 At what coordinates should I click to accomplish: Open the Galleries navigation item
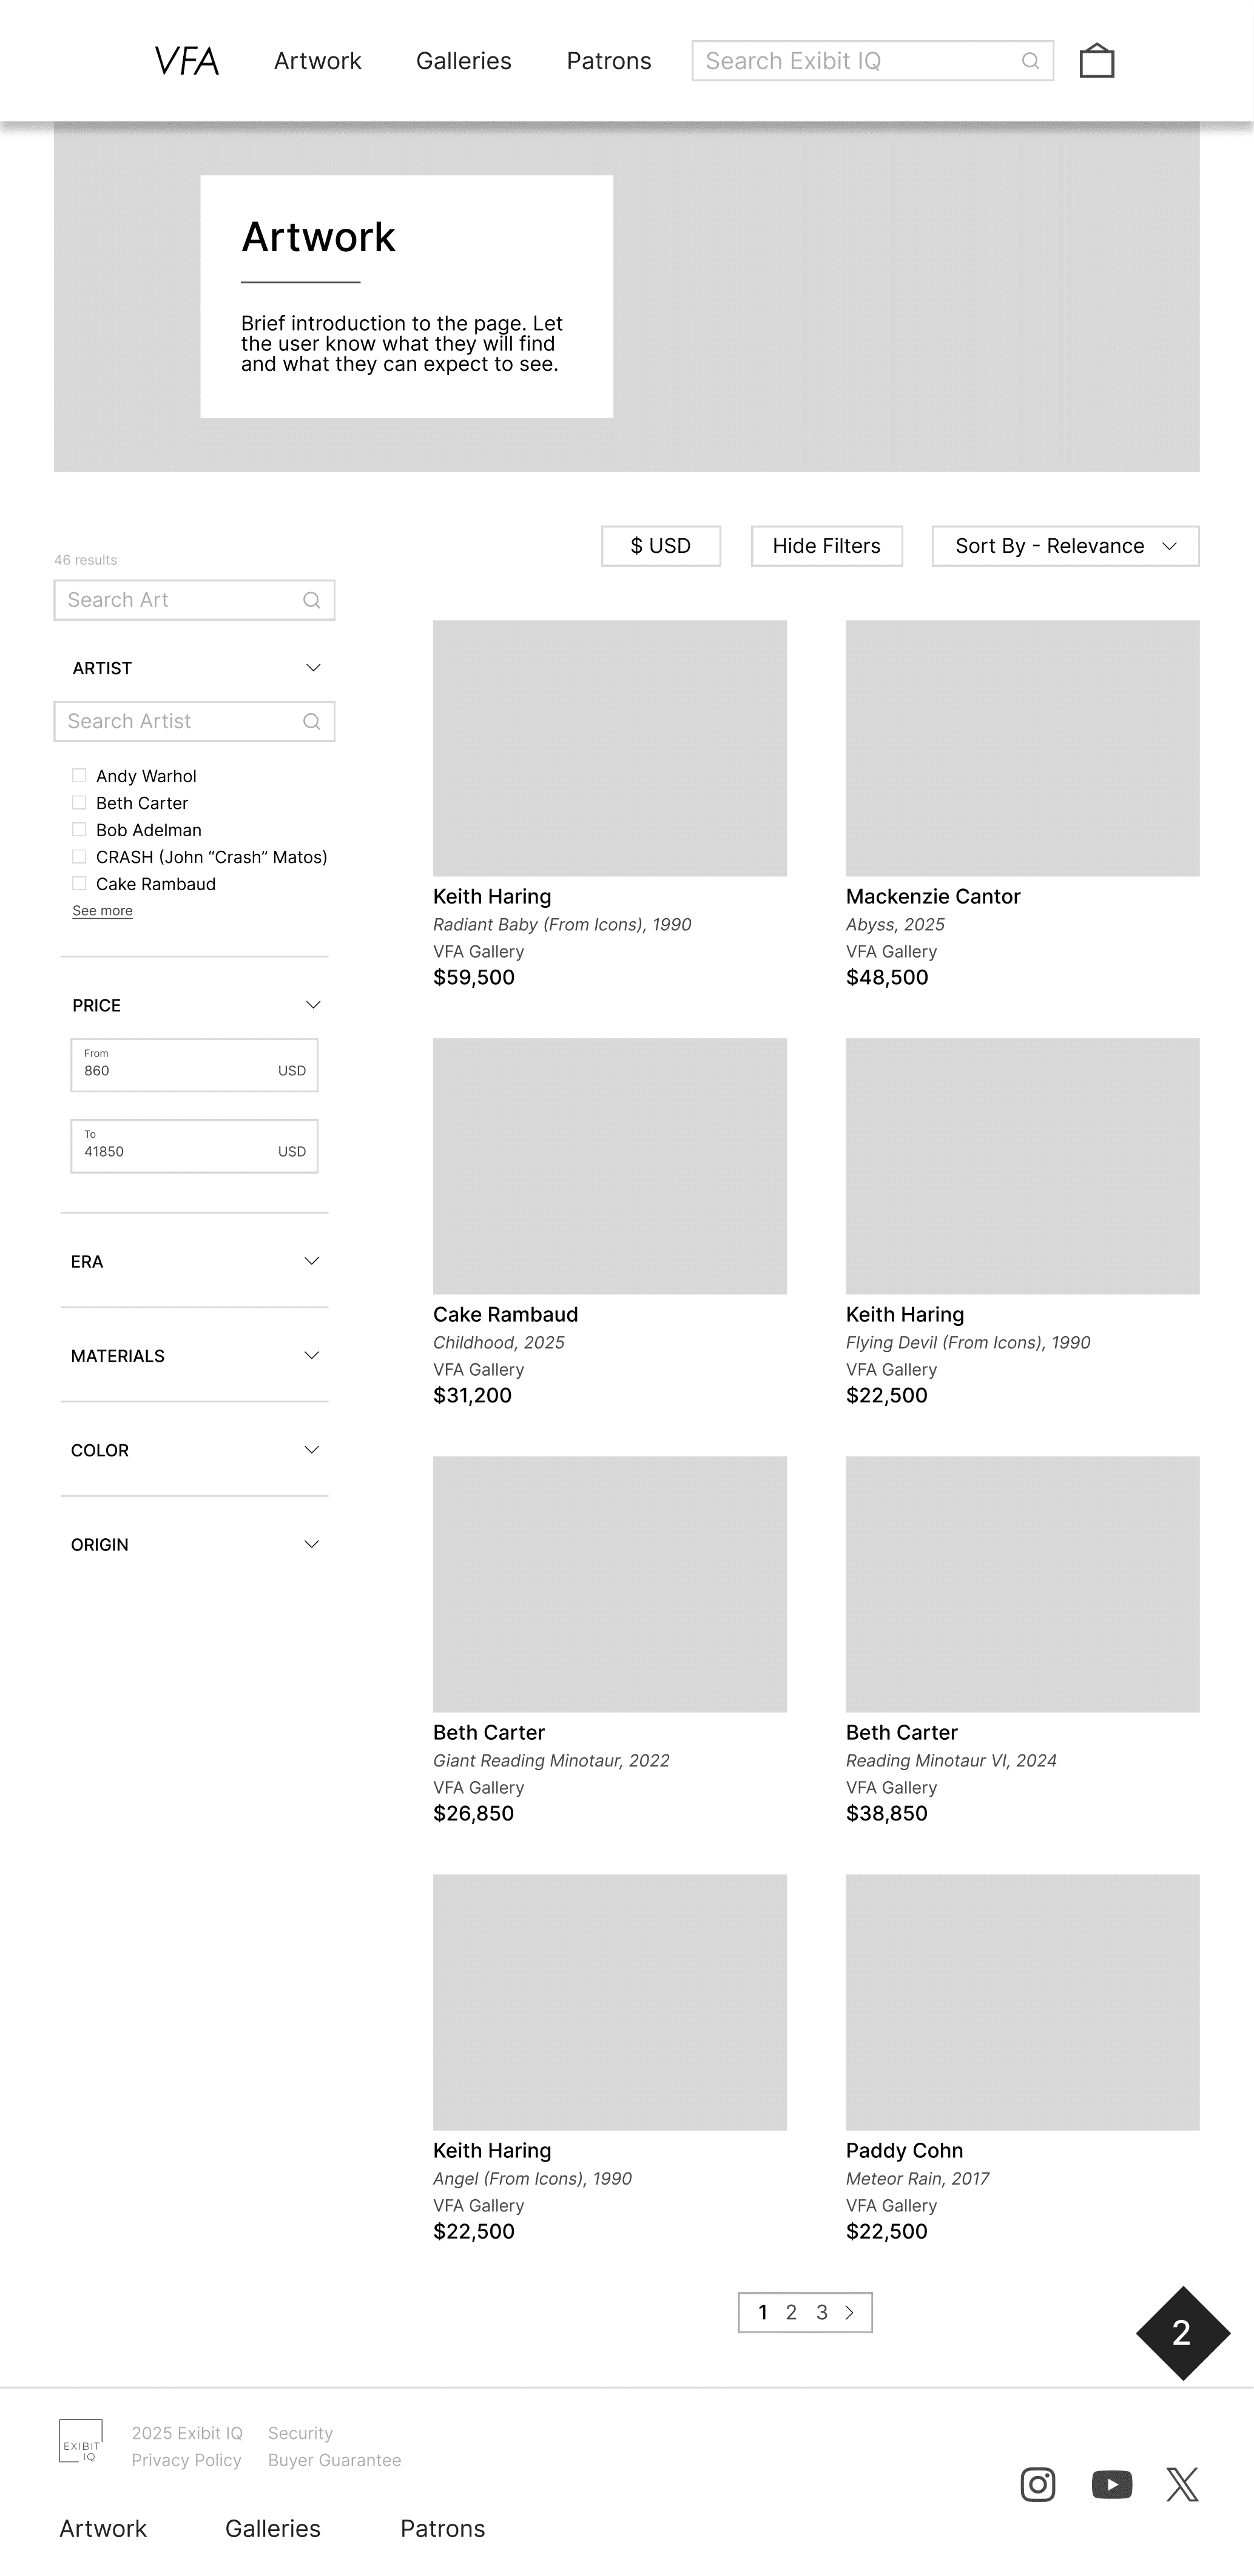tap(463, 60)
